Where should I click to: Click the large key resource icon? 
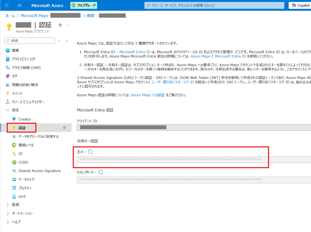point(9,27)
